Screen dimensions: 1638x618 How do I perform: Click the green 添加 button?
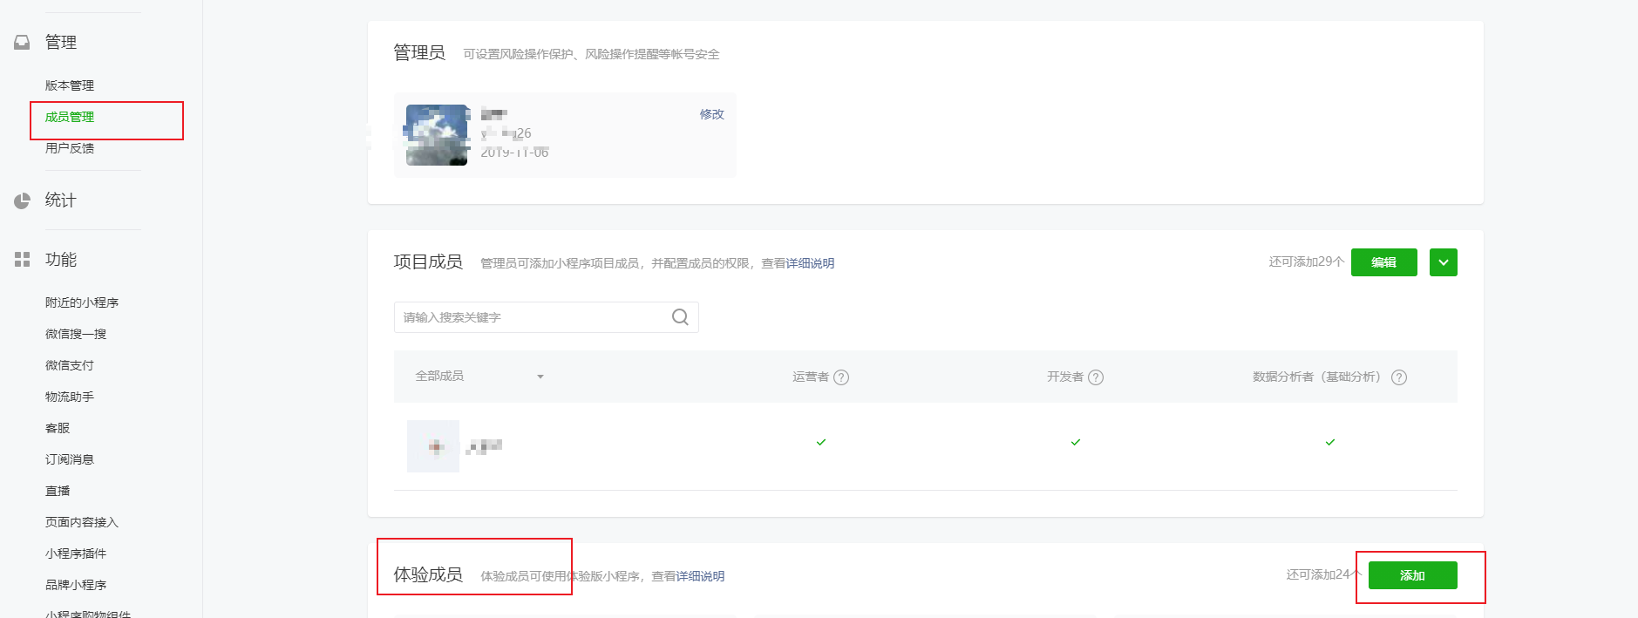(x=1413, y=575)
